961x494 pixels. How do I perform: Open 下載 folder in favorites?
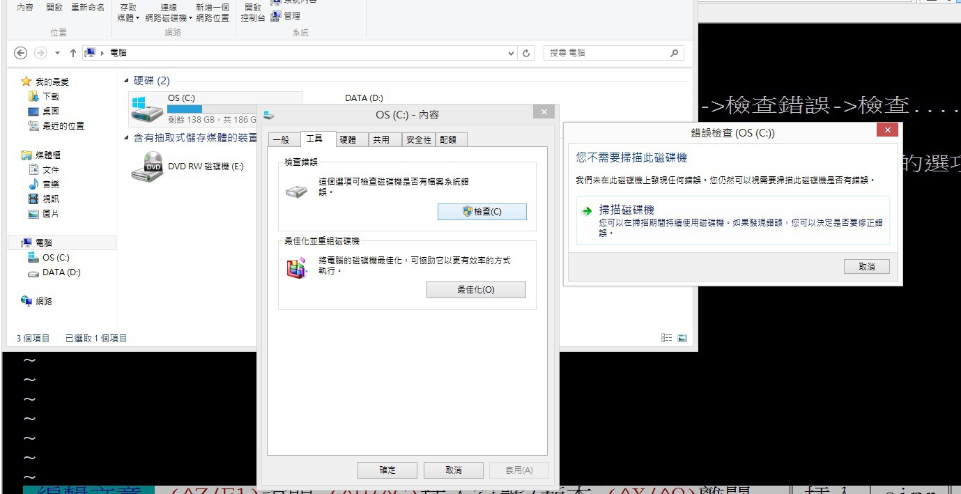pos(50,97)
